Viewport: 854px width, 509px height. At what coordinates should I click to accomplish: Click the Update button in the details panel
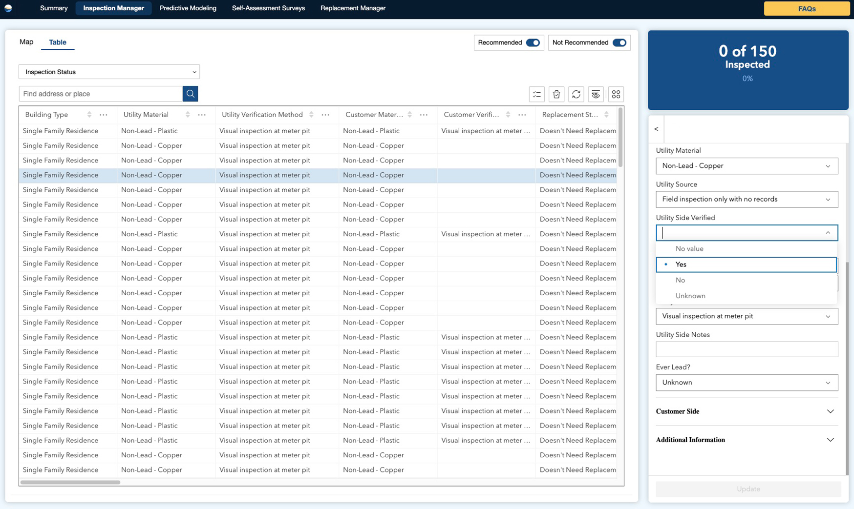click(x=747, y=489)
